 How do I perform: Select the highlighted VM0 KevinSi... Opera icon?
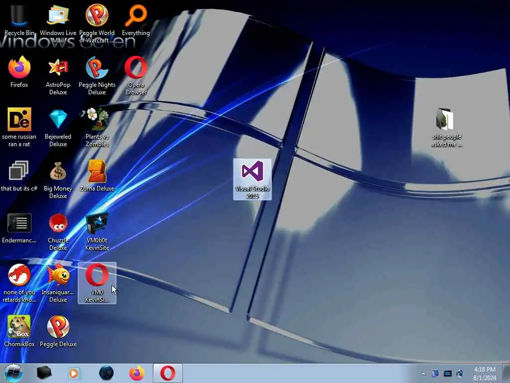pyautogui.click(x=97, y=283)
